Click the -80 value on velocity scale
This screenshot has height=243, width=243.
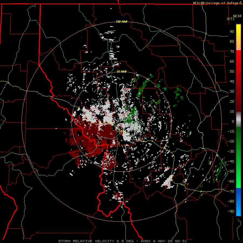point(231,201)
